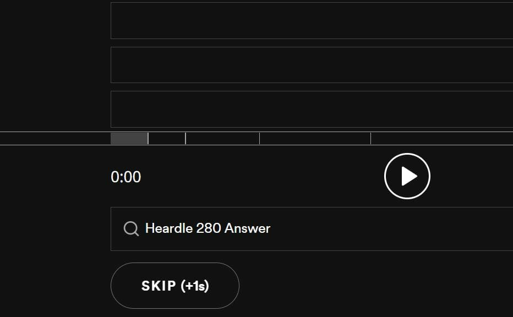Click the 0:00 elapsed time label
Viewport: 513px width, 317px height.
(x=126, y=177)
